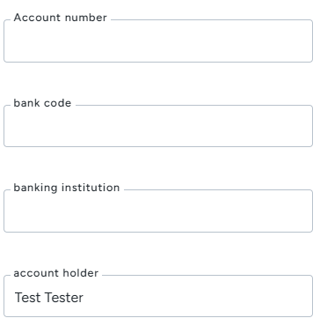Activate the third field, banking institution
Viewport: 320px width, 333px height.
coord(158,211)
